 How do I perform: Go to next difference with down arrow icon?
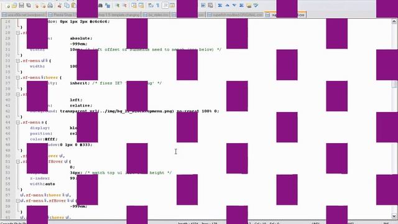(x=234, y=6)
